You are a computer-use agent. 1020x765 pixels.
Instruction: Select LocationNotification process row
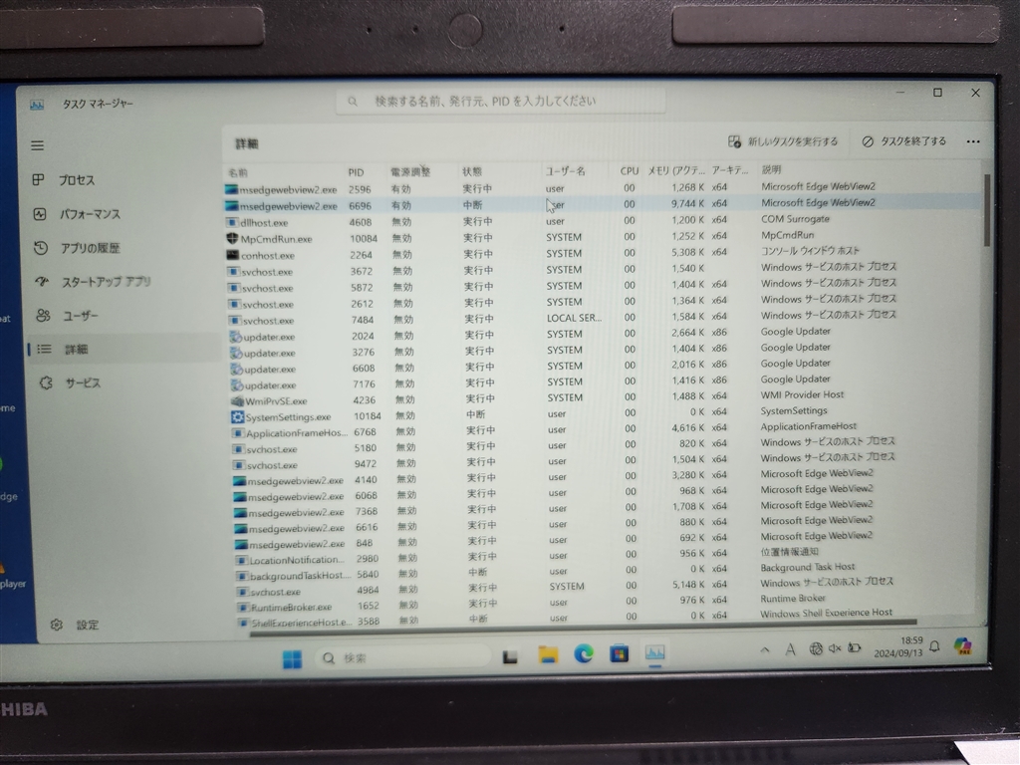[x=602, y=558]
